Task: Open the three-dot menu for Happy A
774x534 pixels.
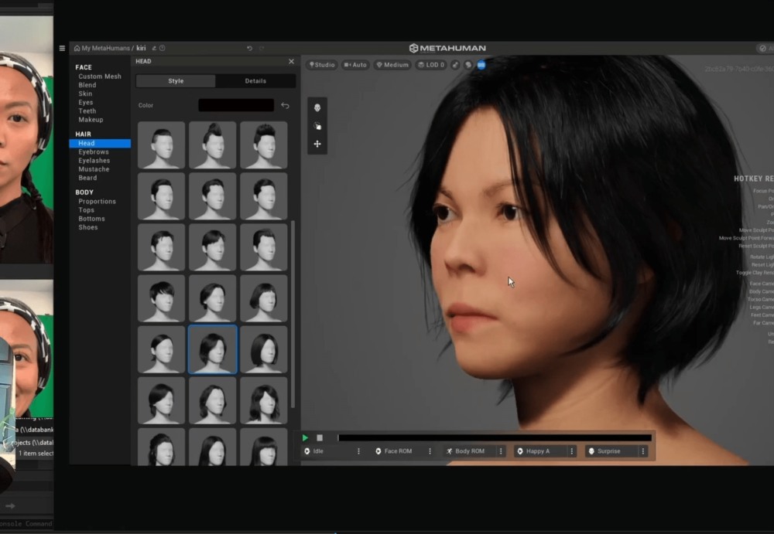Action: point(572,451)
